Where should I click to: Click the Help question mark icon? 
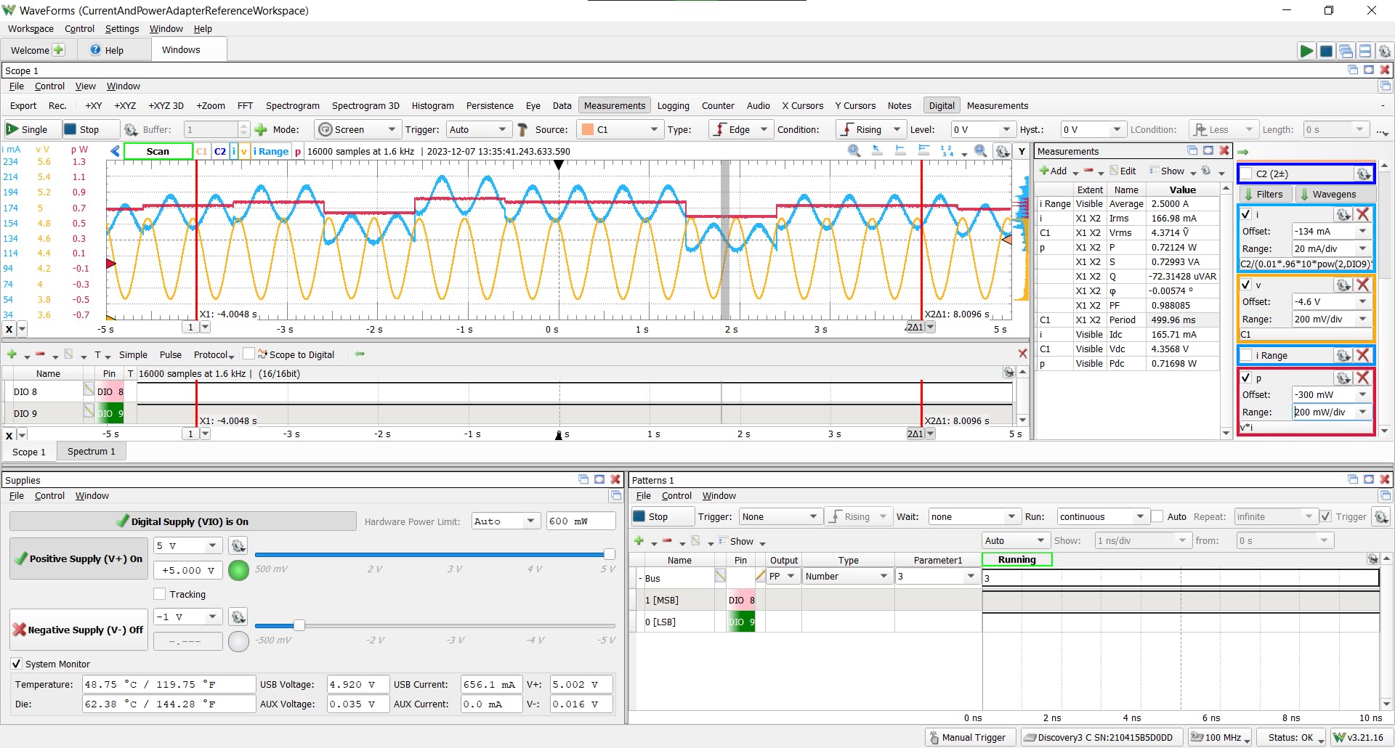coord(96,50)
